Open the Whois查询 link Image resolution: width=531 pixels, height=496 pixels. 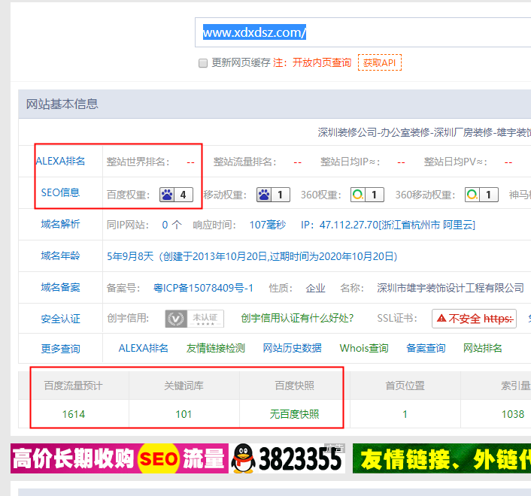click(x=364, y=348)
